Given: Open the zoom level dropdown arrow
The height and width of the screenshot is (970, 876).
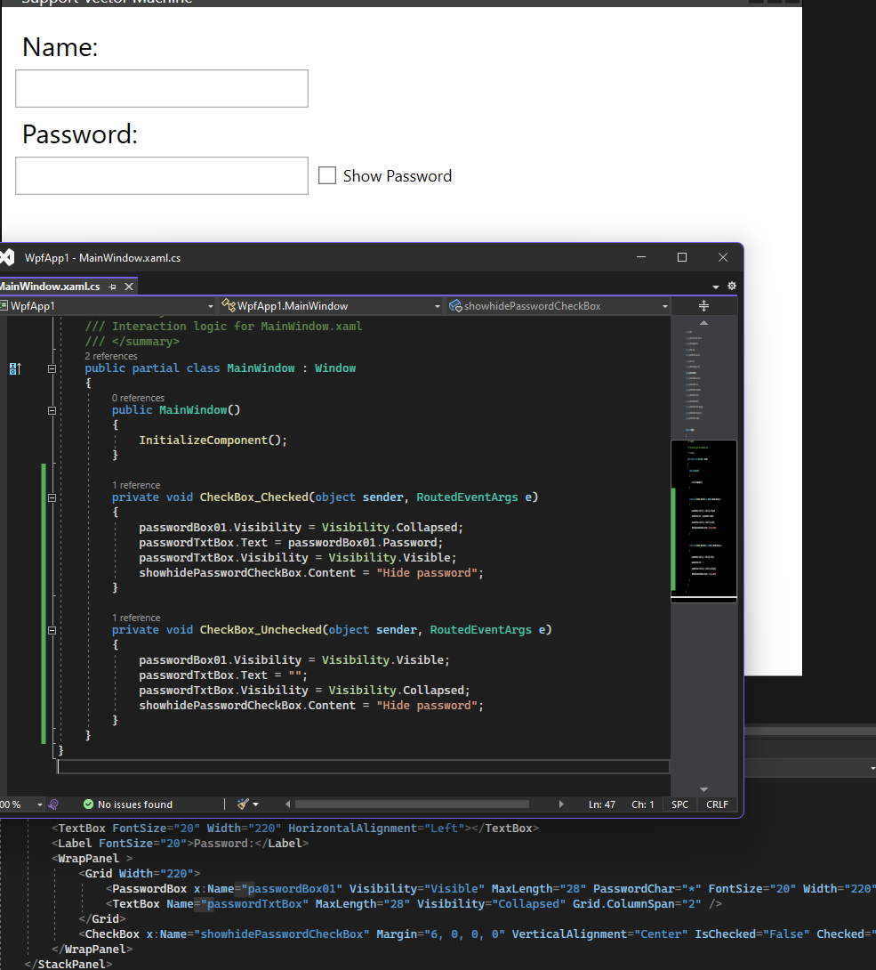Looking at the screenshot, I should [x=39, y=804].
